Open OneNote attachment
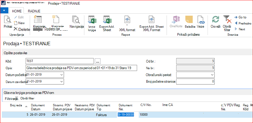253x123 pixels. coord(176,22)
